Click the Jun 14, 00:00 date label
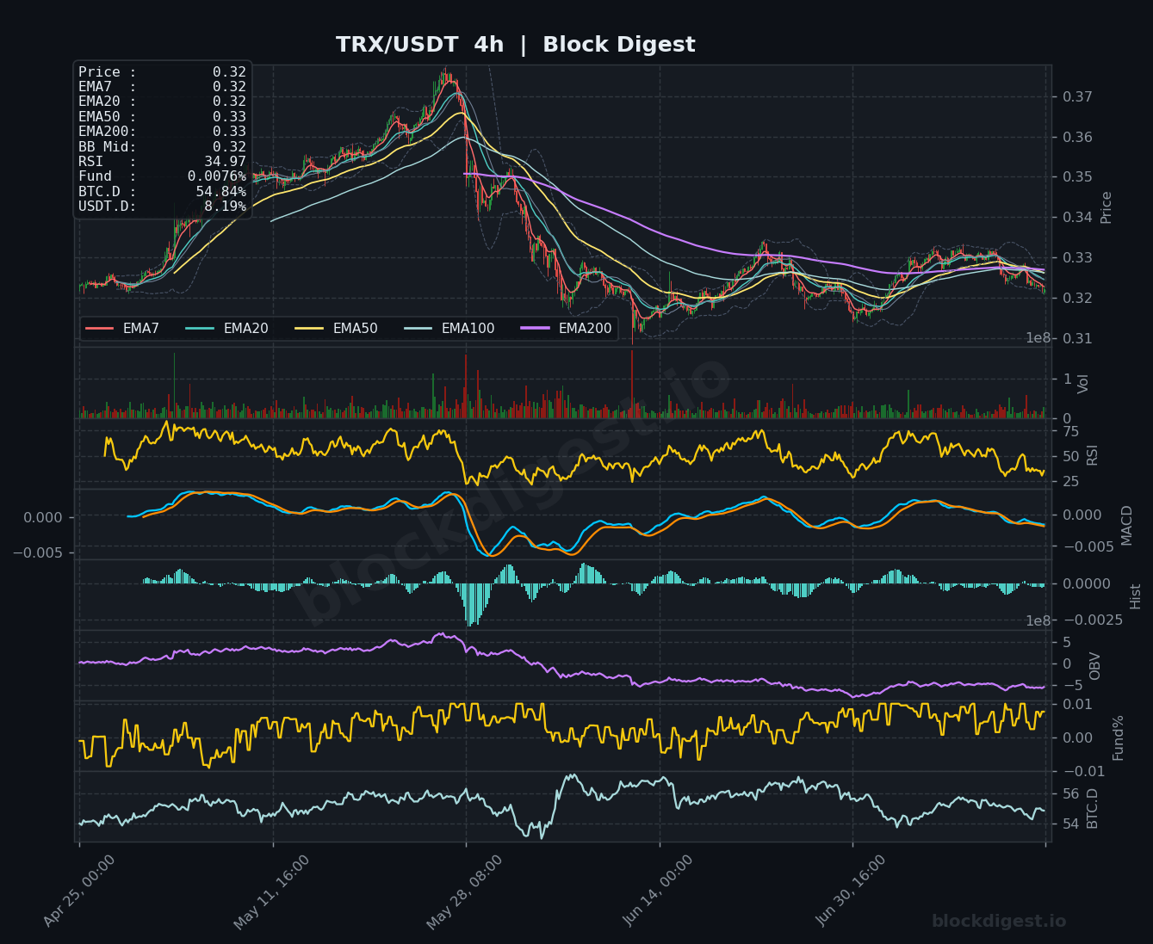Screen dimensions: 1153x944 658,892
